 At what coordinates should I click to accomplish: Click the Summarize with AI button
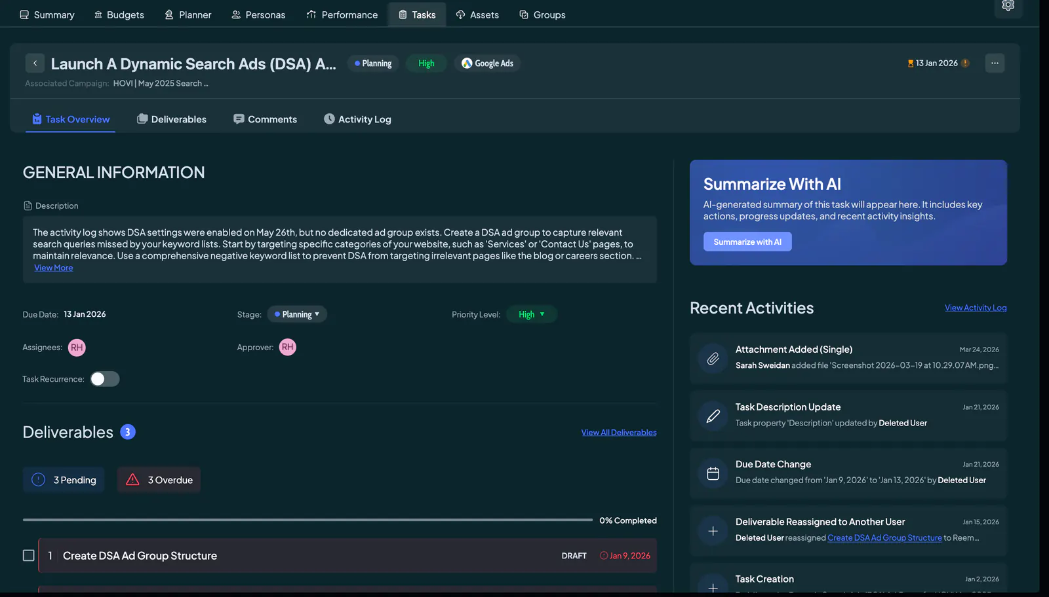tap(747, 242)
